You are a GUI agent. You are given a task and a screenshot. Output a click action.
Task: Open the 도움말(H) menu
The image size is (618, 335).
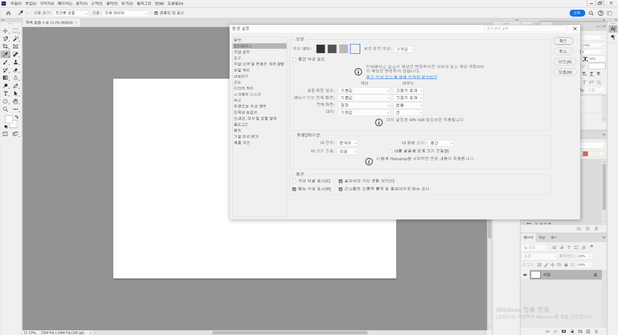(x=175, y=3)
